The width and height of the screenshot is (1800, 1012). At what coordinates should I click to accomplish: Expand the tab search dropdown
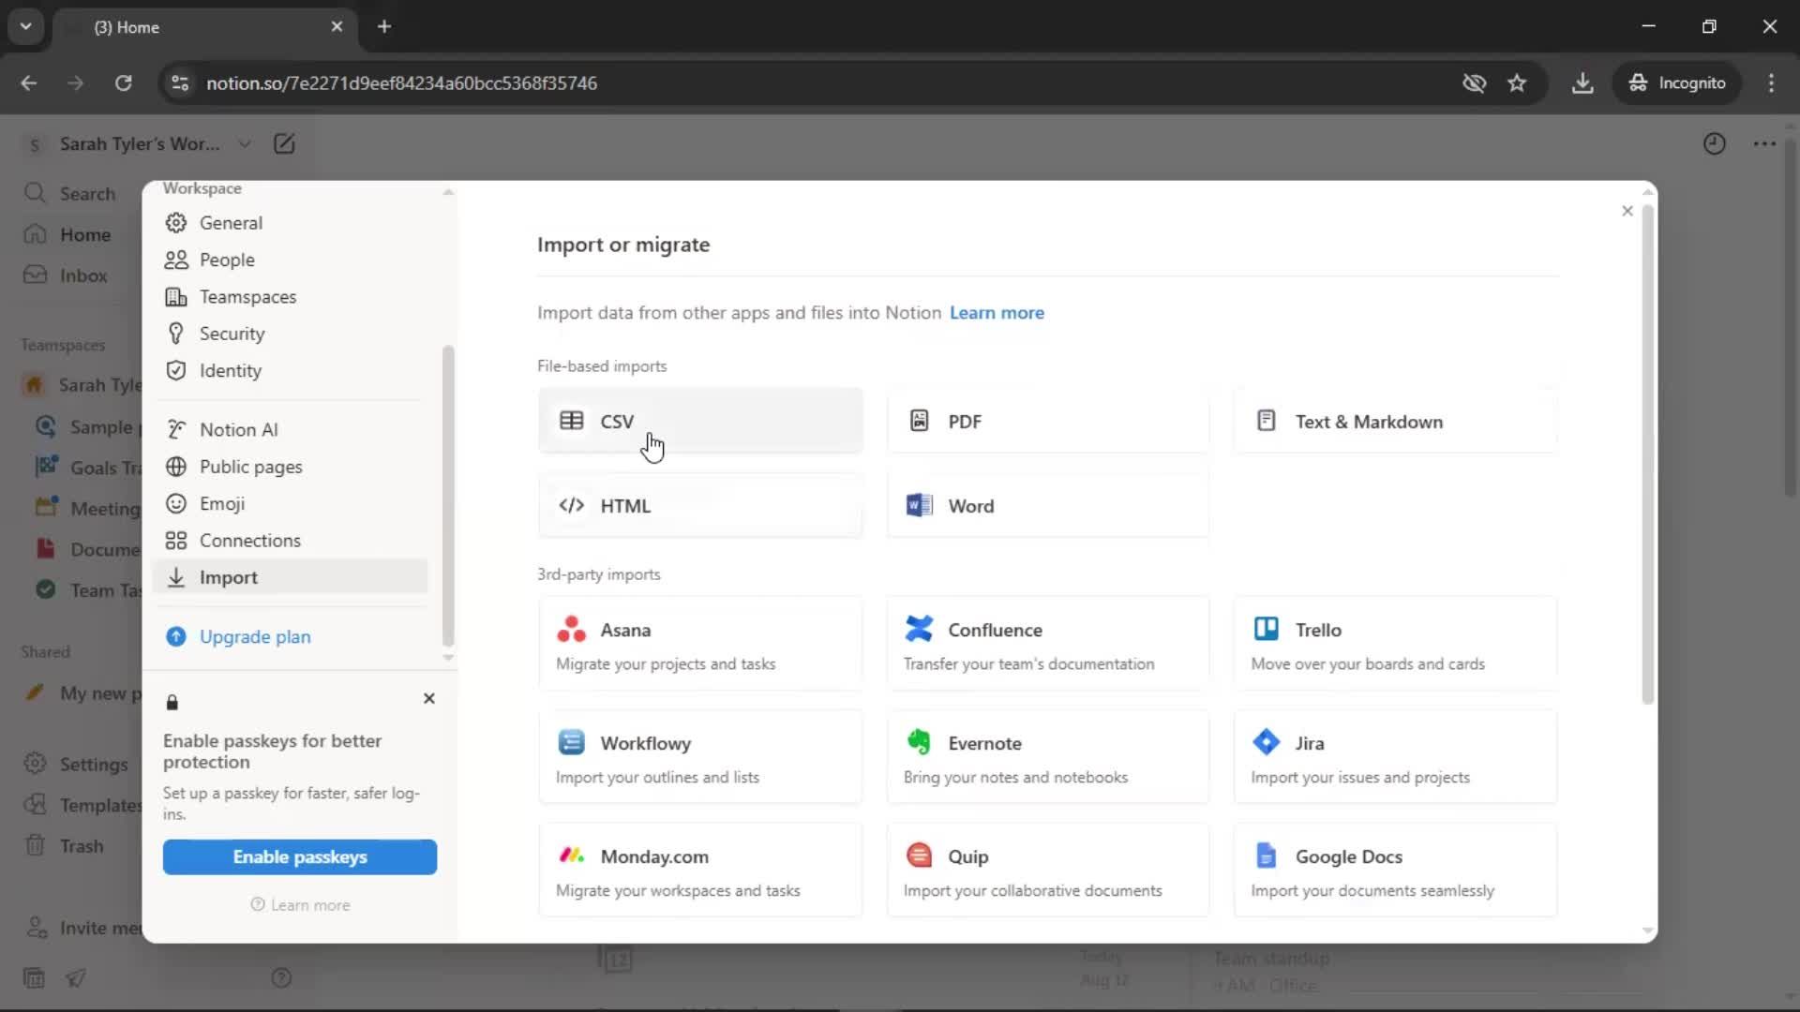point(25,26)
